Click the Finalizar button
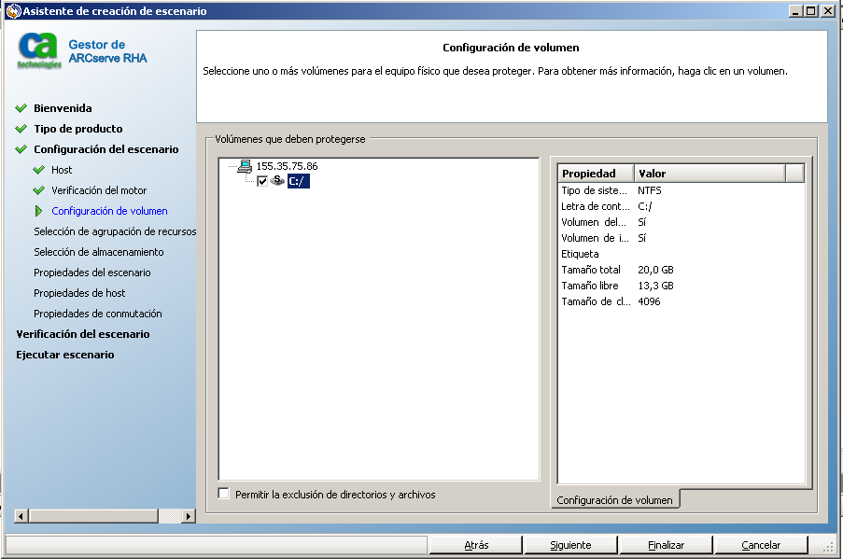Viewport: 843px width, 559px height. (665, 544)
